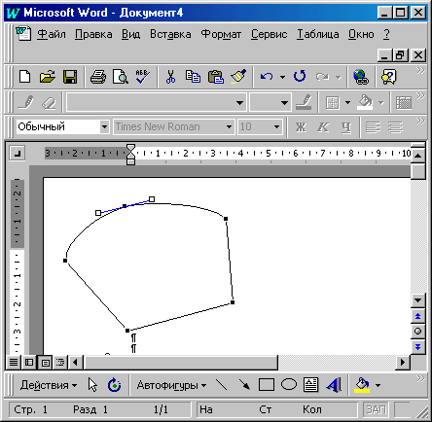This screenshot has width=432, height=422.
Task: Open the Формат menu
Action: click(x=221, y=34)
